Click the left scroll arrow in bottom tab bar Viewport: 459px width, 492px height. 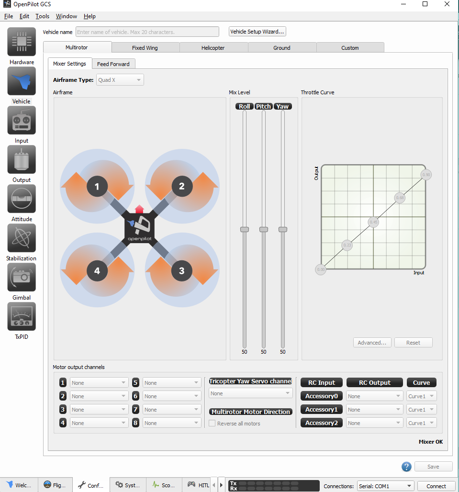(214, 485)
